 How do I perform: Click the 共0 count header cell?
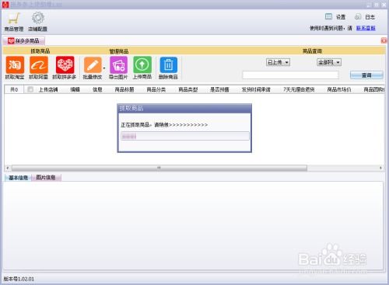point(14,89)
